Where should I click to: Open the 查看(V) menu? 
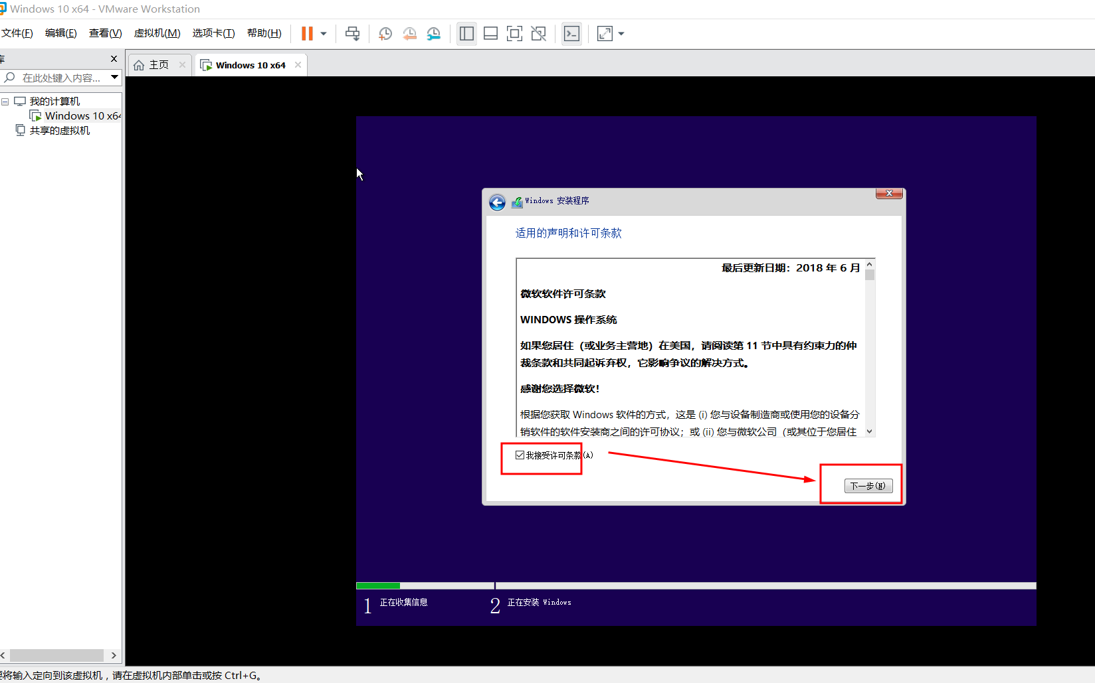106,33
